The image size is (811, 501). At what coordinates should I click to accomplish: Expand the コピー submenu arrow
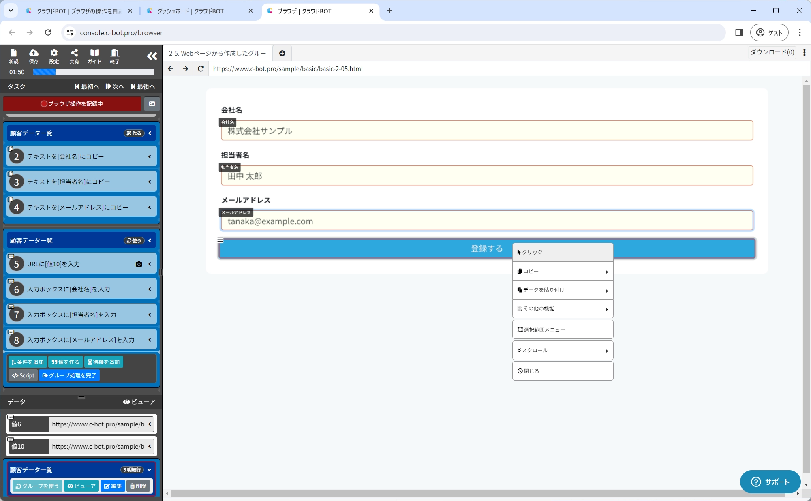(x=607, y=272)
